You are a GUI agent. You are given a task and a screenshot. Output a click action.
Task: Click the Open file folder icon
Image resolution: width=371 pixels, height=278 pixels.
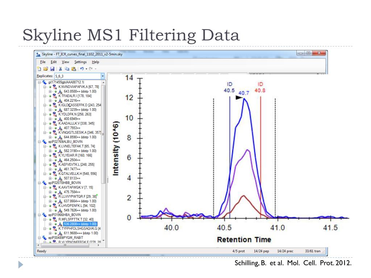point(46,69)
